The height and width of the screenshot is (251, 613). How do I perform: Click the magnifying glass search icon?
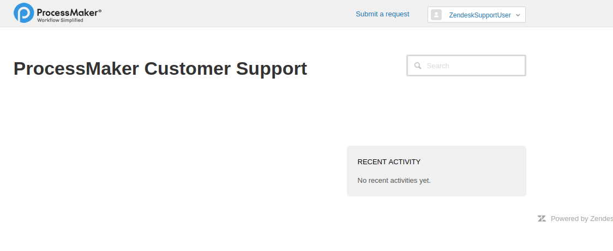(418, 65)
